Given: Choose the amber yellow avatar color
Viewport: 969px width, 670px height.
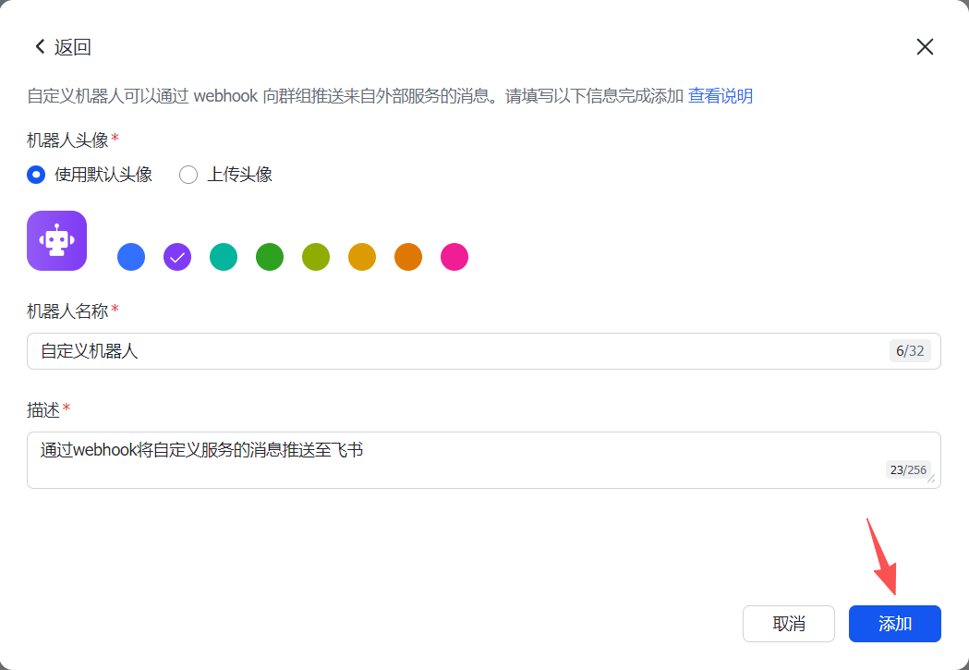Looking at the screenshot, I should coord(362,257).
